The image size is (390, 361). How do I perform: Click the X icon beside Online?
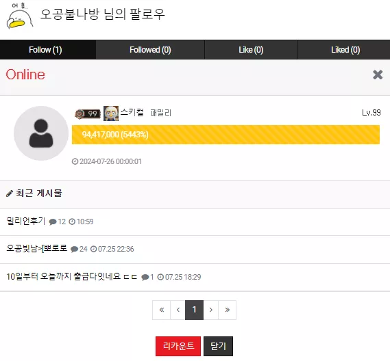coord(378,75)
